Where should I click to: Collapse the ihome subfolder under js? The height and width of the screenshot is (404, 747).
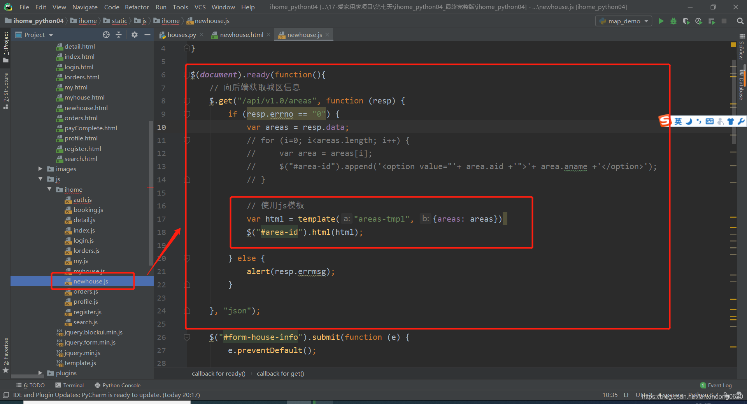49,189
